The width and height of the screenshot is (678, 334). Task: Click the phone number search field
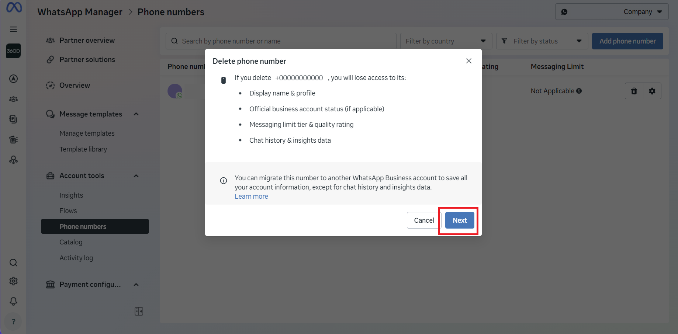(281, 41)
